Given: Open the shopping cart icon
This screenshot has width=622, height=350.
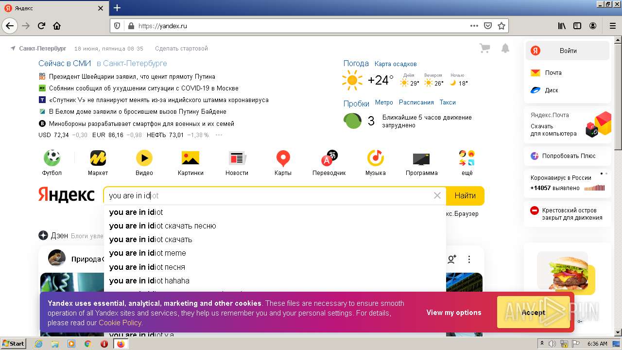Looking at the screenshot, I should click(x=484, y=48).
